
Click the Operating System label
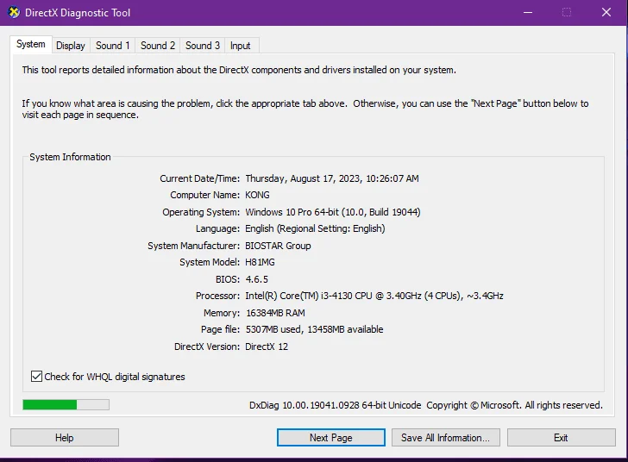[201, 212]
